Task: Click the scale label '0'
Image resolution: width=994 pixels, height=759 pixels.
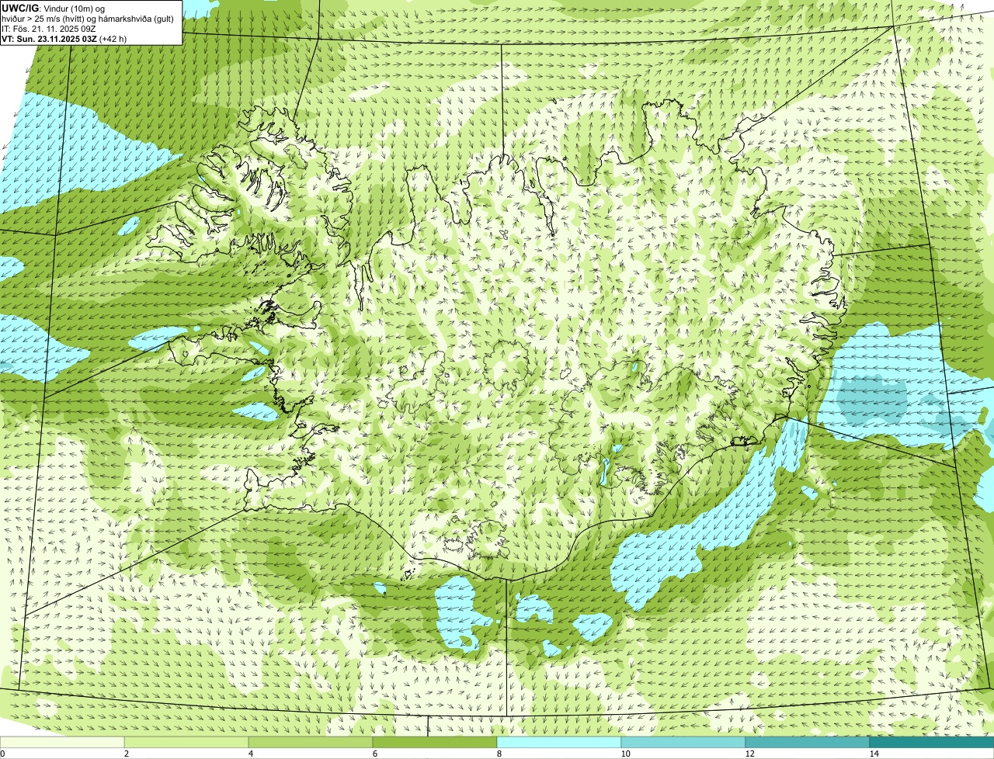Action: pyautogui.click(x=2, y=754)
